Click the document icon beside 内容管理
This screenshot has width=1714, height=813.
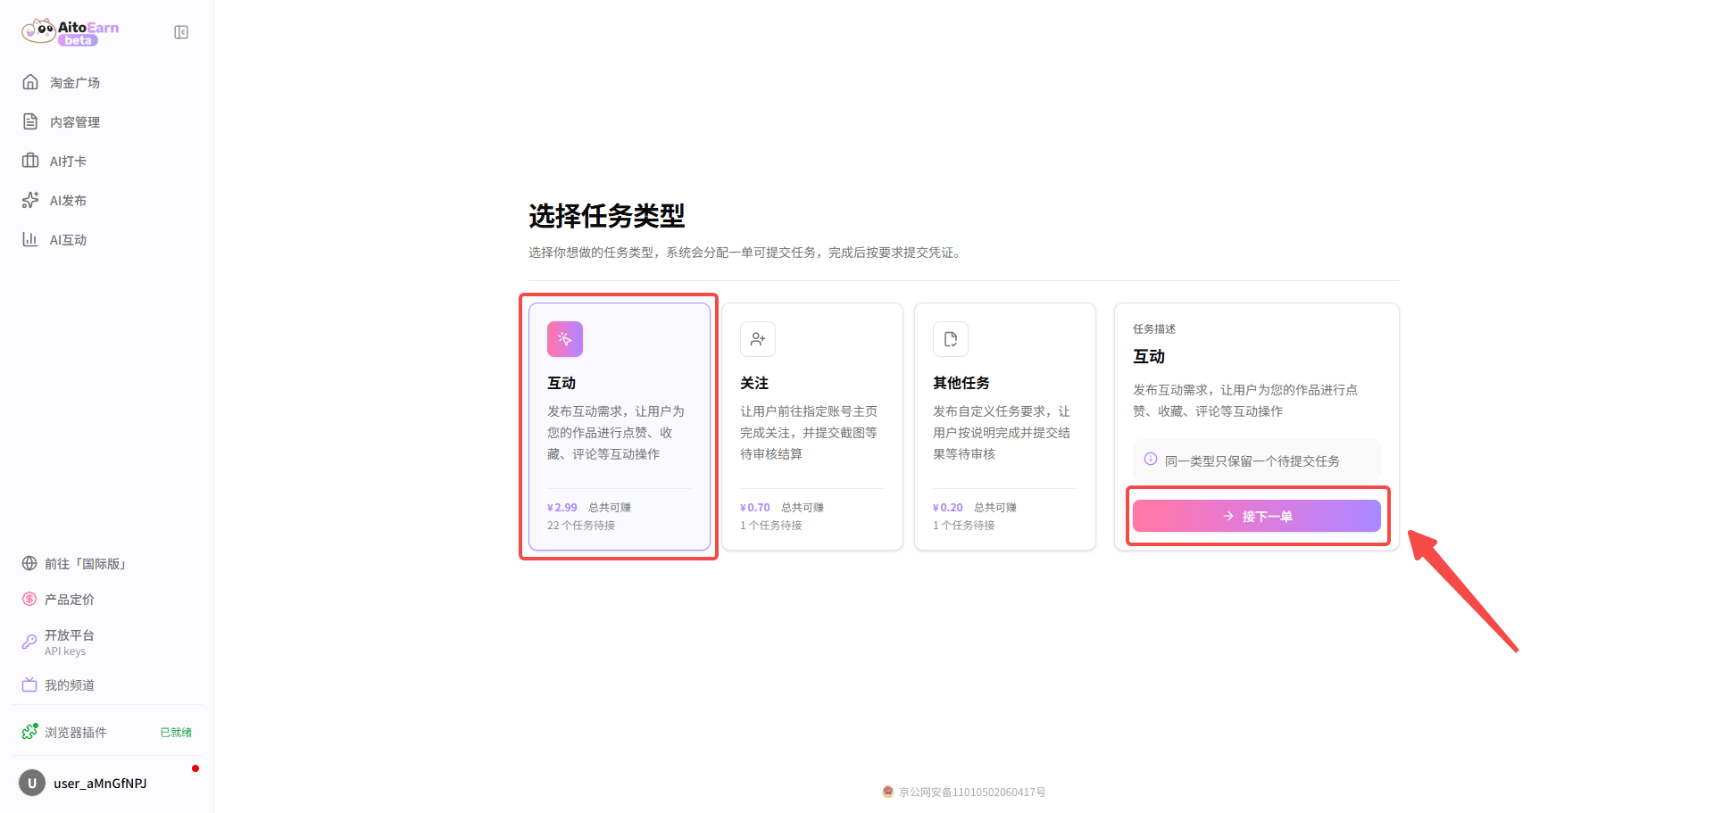(x=30, y=121)
